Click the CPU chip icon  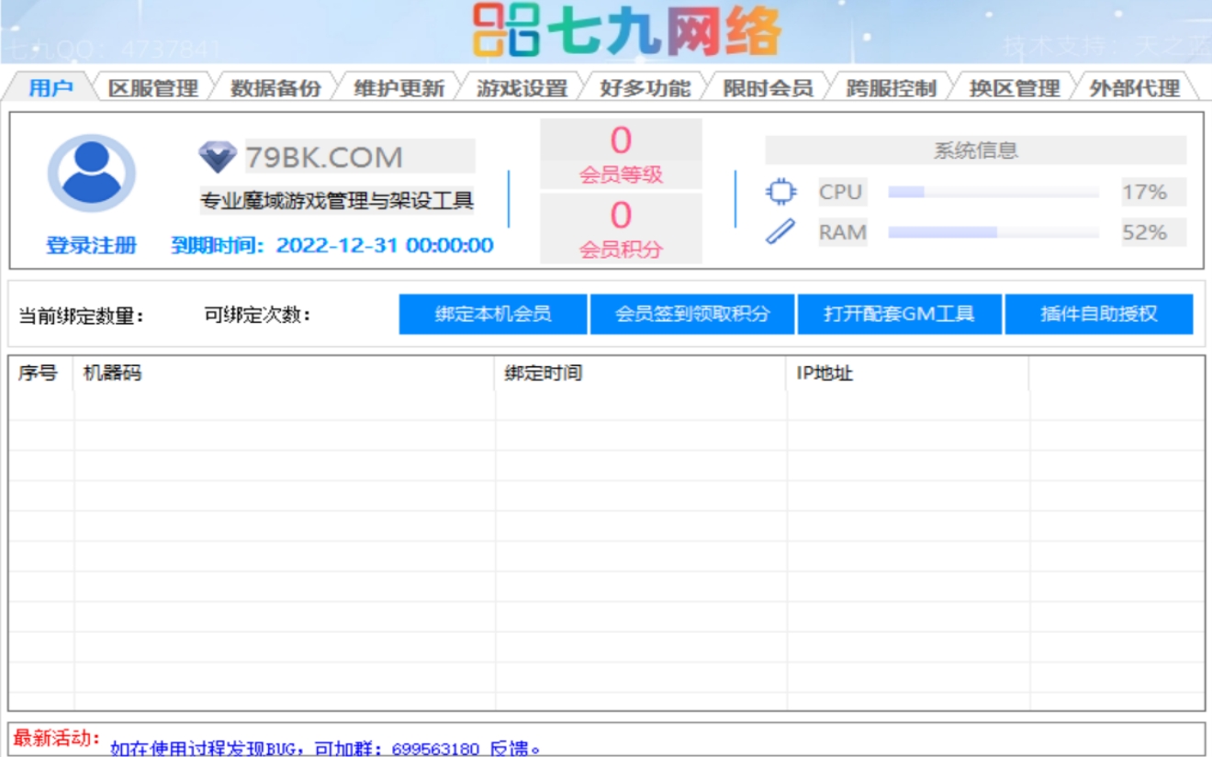click(x=780, y=192)
